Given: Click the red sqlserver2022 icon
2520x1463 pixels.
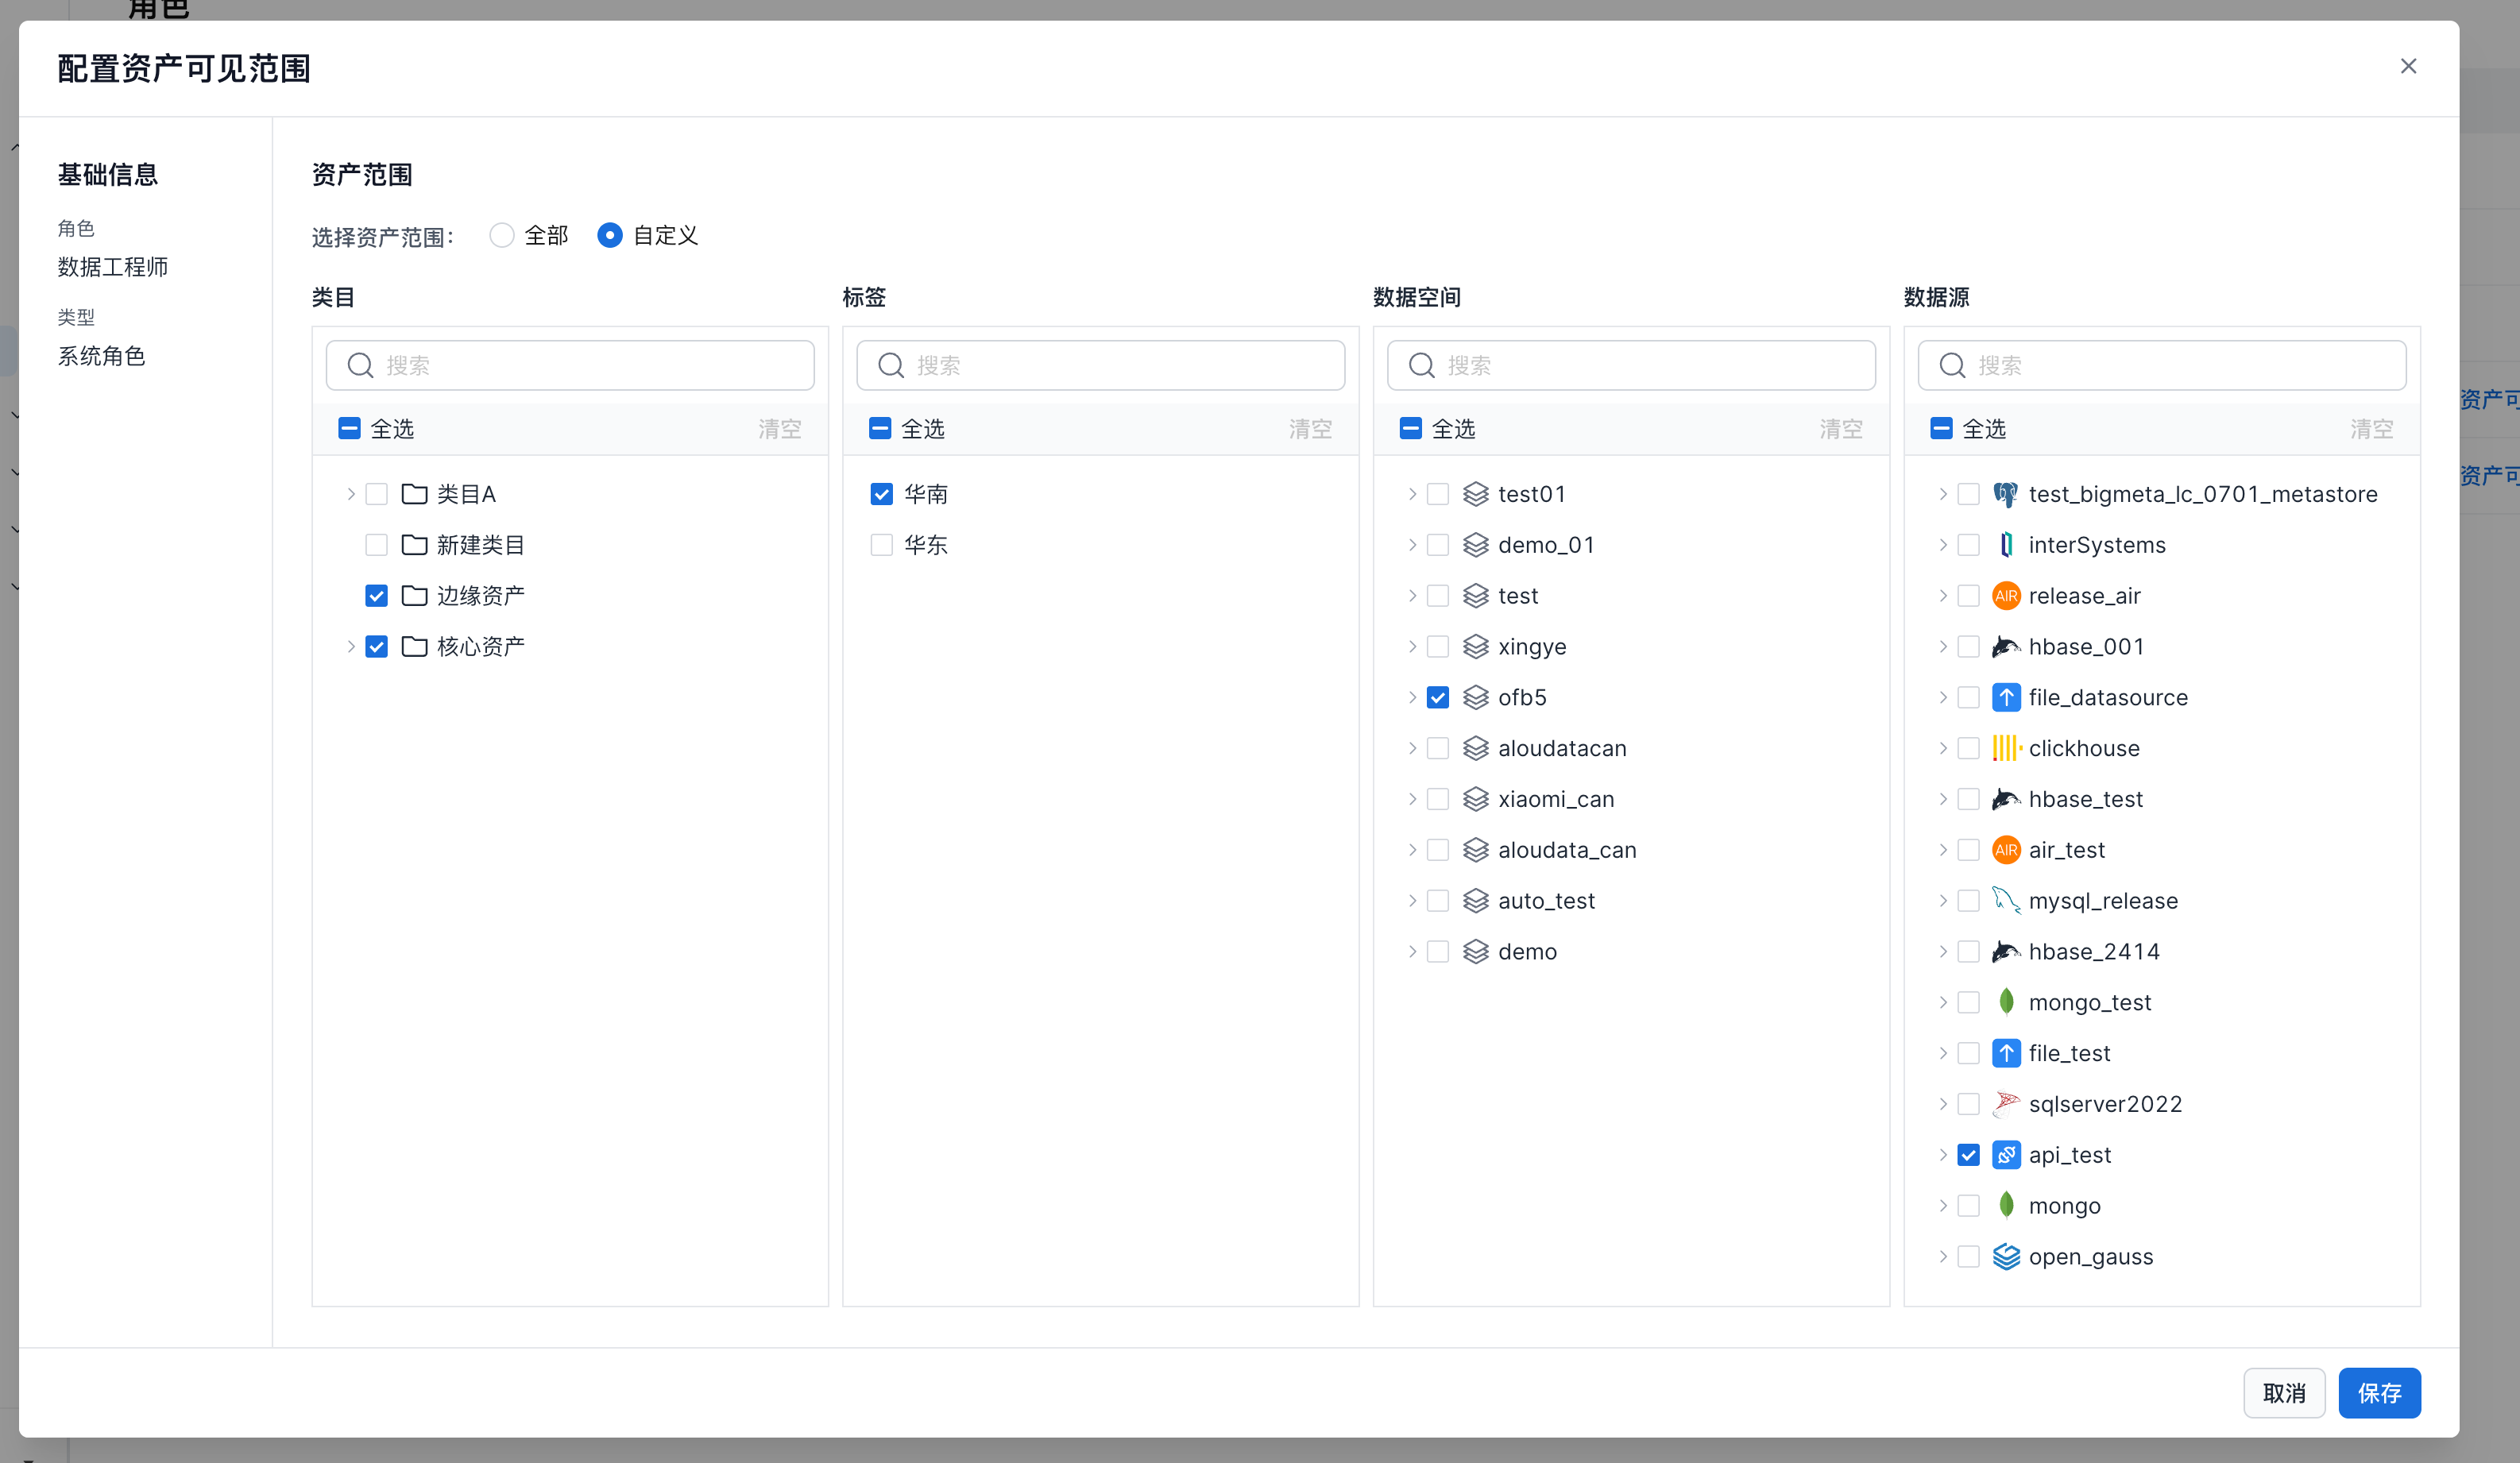Looking at the screenshot, I should (x=2006, y=1104).
